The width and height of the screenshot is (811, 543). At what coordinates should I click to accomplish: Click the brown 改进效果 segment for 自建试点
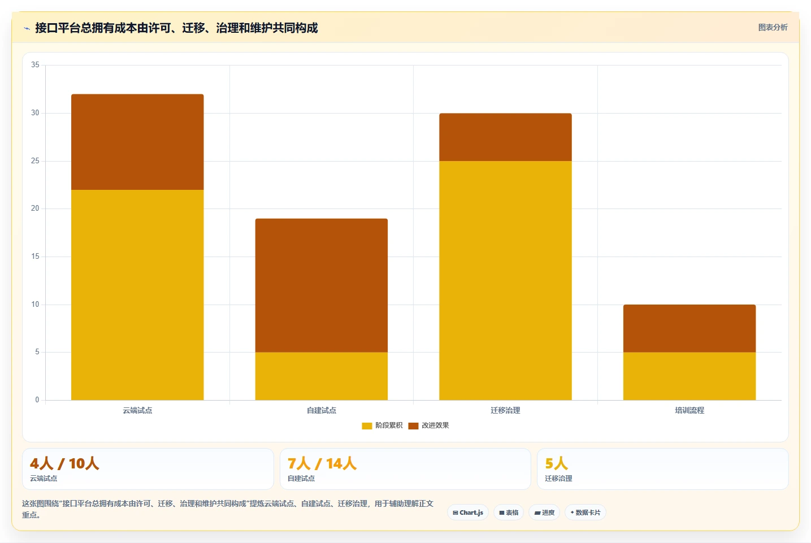click(x=322, y=285)
